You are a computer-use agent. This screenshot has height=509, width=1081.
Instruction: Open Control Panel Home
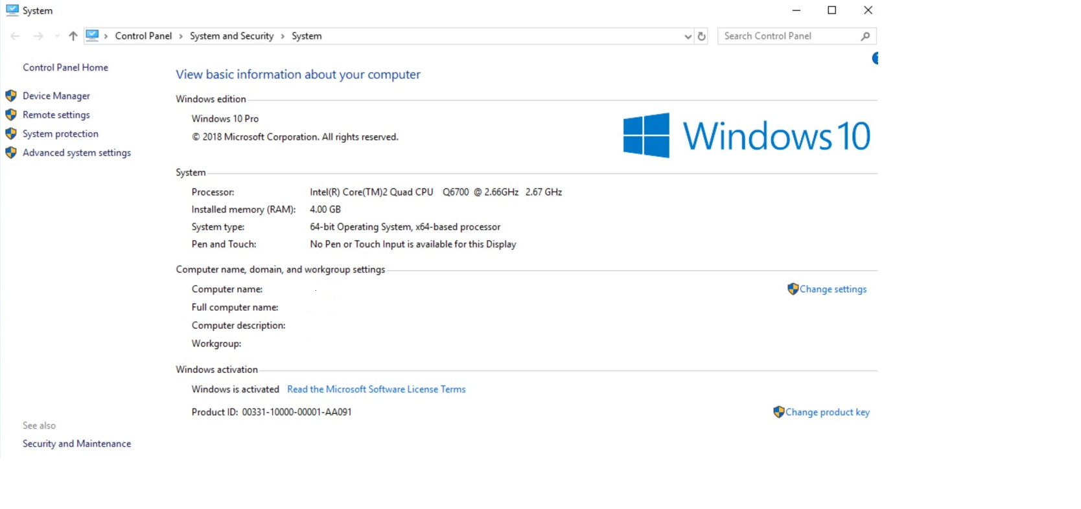[x=65, y=67]
